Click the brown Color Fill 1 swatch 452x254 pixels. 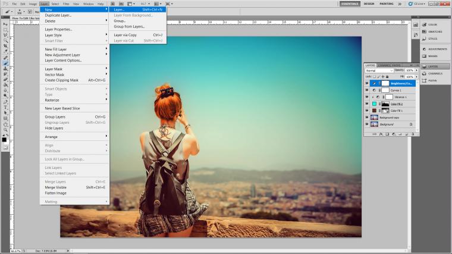[374, 111]
